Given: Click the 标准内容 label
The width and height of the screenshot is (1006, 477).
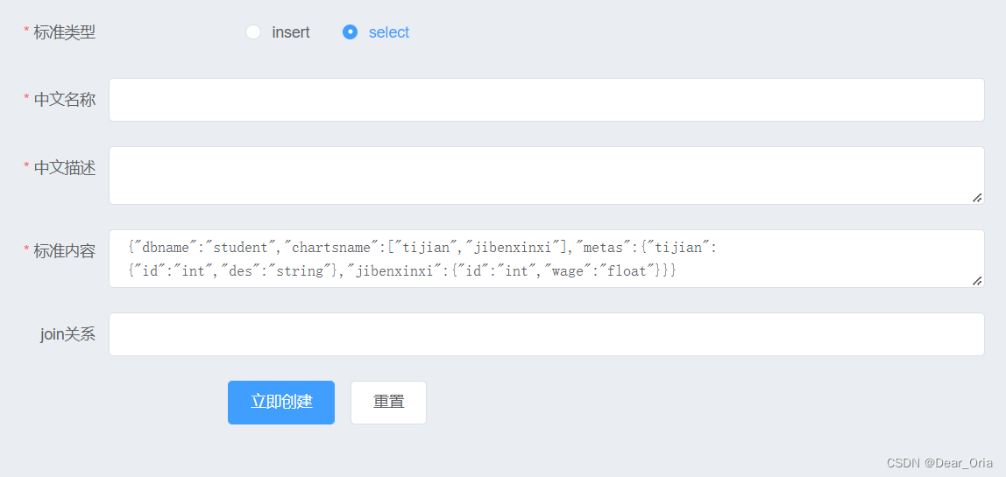Looking at the screenshot, I should point(64,250).
